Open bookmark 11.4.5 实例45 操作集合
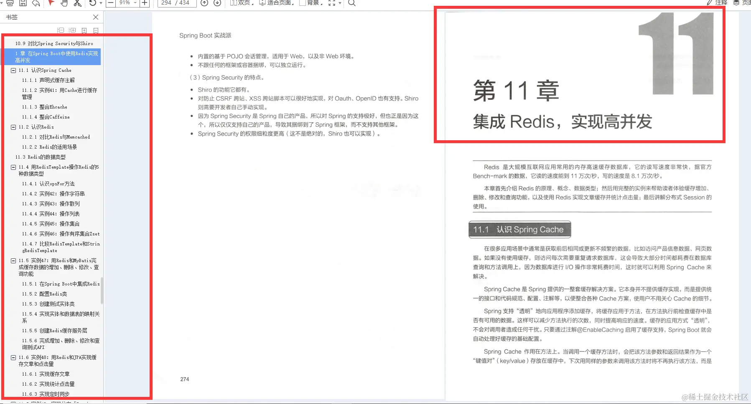This screenshot has width=751, height=404. tap(51, 224)
